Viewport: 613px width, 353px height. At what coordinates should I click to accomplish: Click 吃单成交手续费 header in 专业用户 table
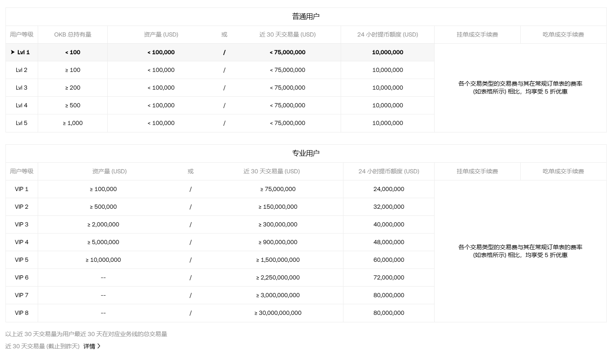[x=563, y=171]
